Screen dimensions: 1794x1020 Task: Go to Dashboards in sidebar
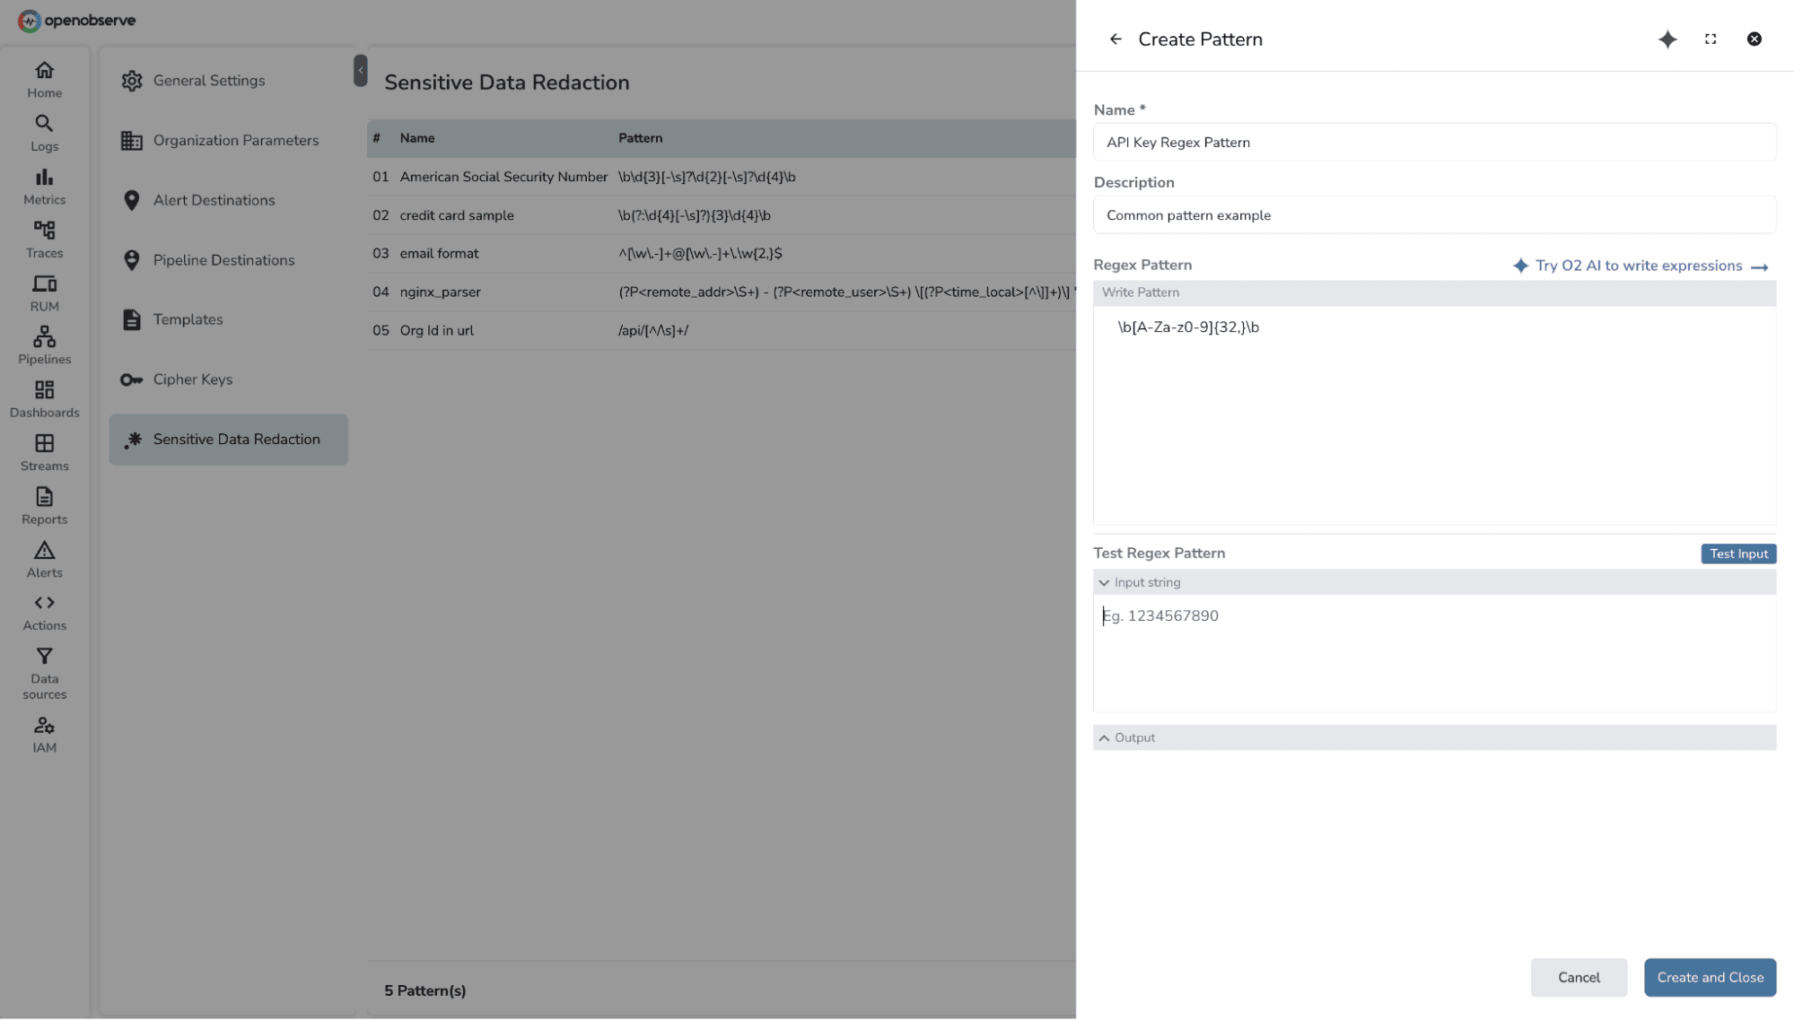(x=44, y=399)
